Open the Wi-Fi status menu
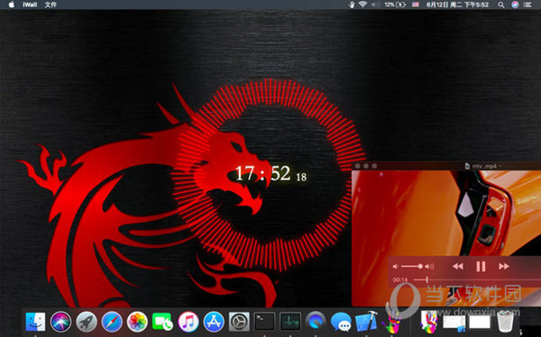541x337 pixels. click(x=362, y=5)
